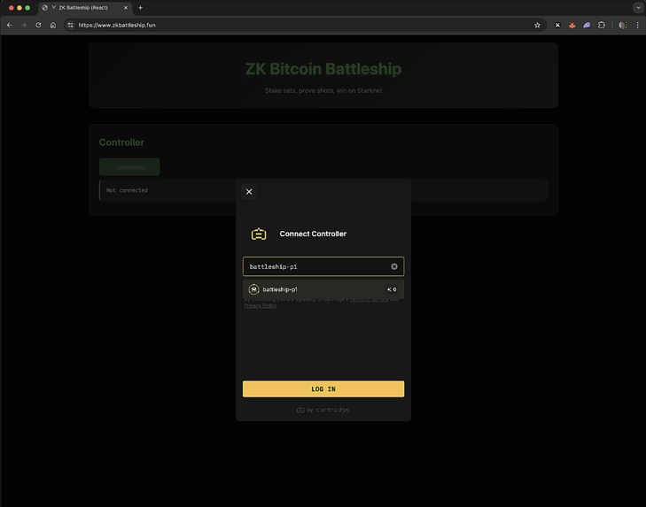Open the browser profile avatar

623,25
